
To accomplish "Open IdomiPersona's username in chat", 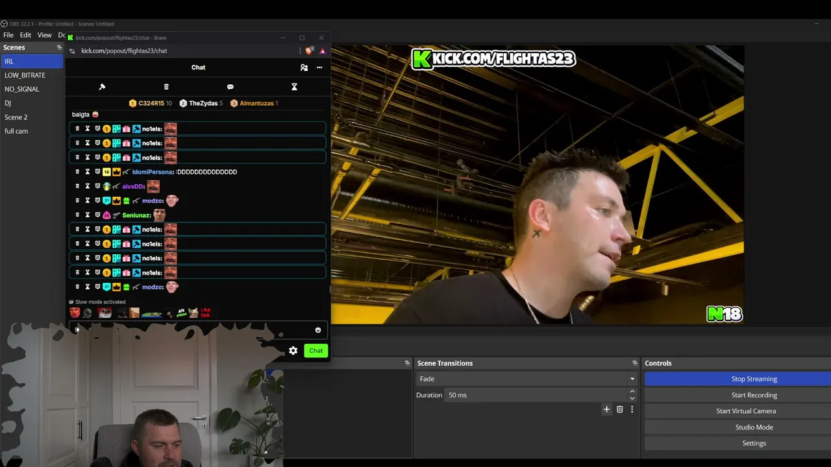I will point(152,172).
